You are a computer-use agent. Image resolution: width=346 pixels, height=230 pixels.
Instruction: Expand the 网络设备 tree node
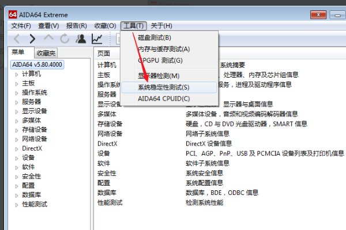tap(17, 140)
